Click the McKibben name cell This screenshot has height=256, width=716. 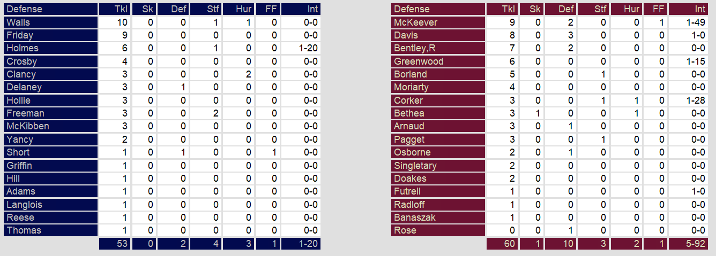[x=28, y=126]
